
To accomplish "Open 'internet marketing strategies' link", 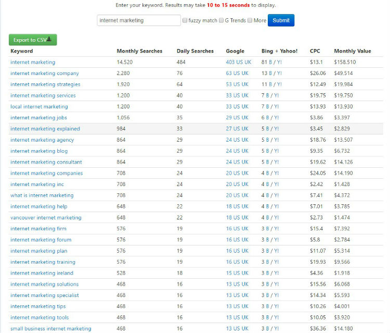I will coord(45,84).
